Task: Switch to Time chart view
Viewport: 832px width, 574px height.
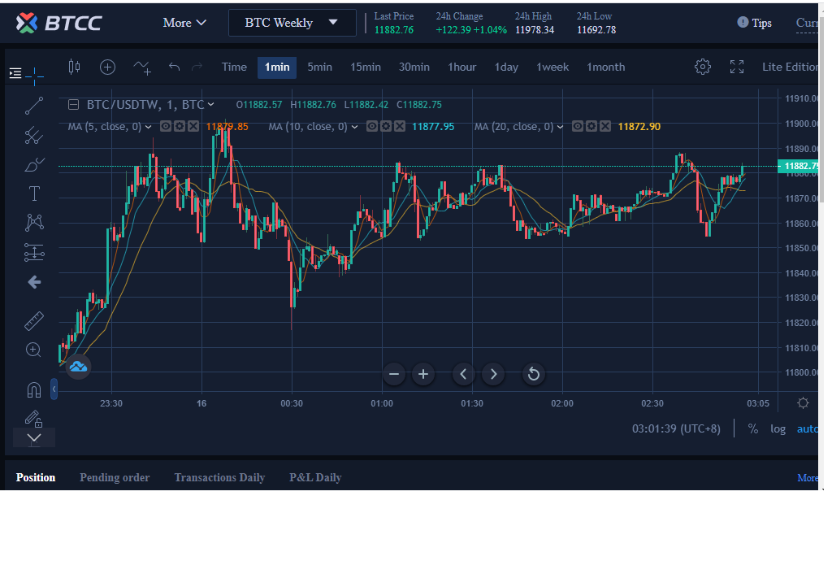Action: (x=234, y=67)
